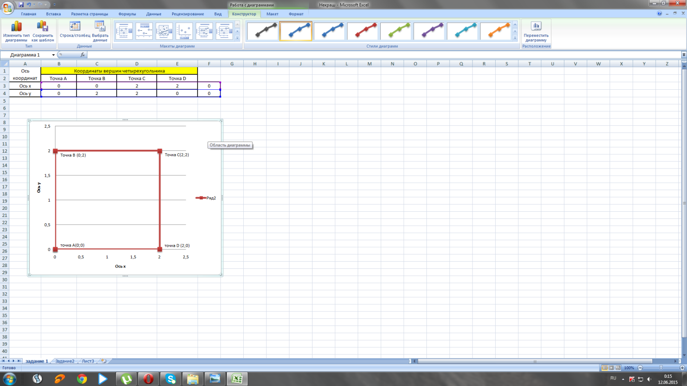Open Windows Start button

[9, 378]
